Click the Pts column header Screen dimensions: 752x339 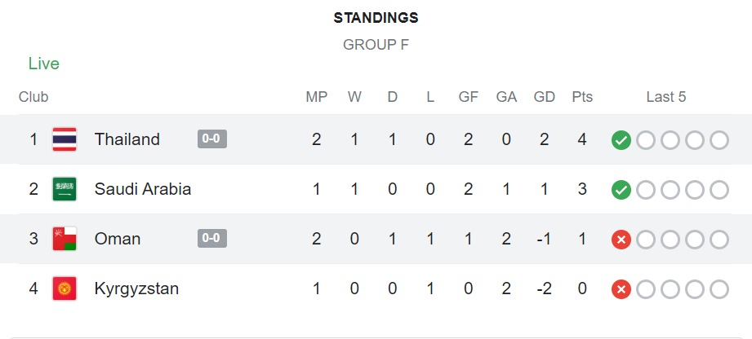pyautogui.click(x=582, y=97)
